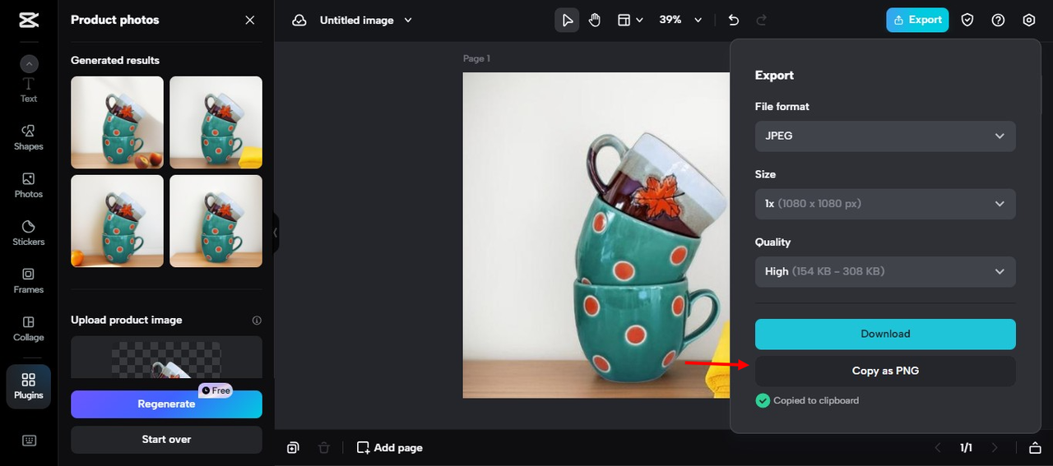This screenshot has width=1053, height=466.
Task: Select generated result with yellow cloth
Action: [x=216, y=122]
